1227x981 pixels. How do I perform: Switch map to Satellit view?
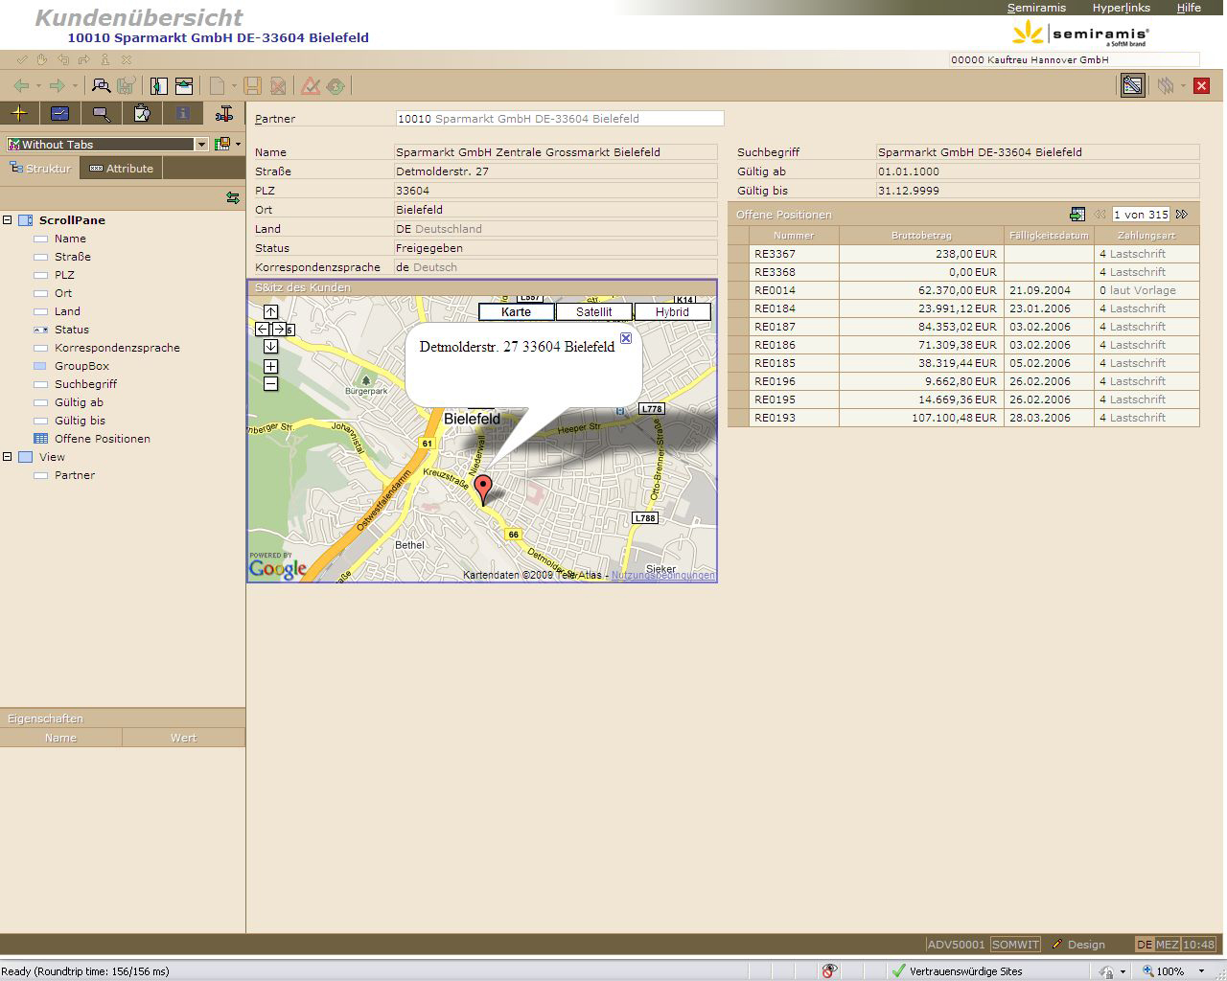click(594, 311)
